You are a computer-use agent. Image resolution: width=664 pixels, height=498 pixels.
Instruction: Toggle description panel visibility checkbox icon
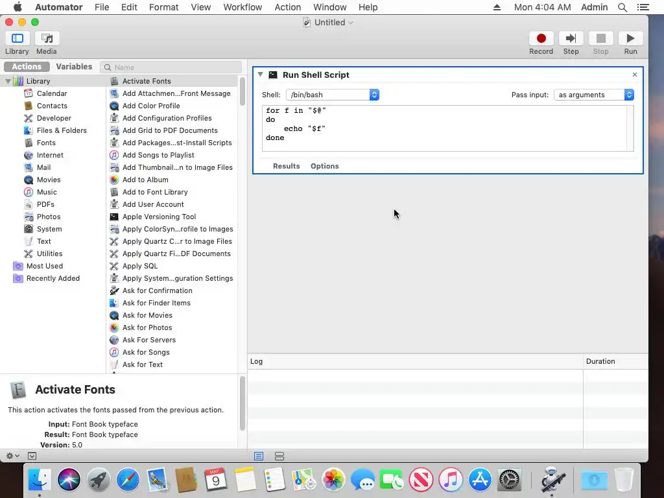(x=32, y=456)
